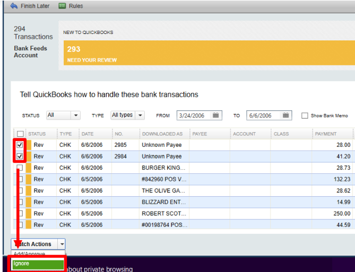Viewport: 355px width, 272px height.
Task: Open the Rules icon
Action: [x=62, y=6]
